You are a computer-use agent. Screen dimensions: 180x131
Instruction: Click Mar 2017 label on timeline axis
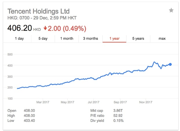click(43, 102)
